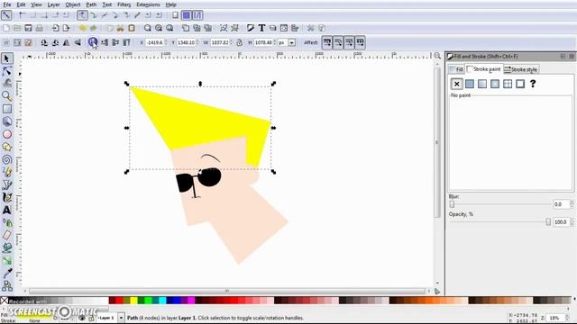This screenshot has height=324, width=577.
Task: Click the Blur slider
Action: (x=500, y=204)
